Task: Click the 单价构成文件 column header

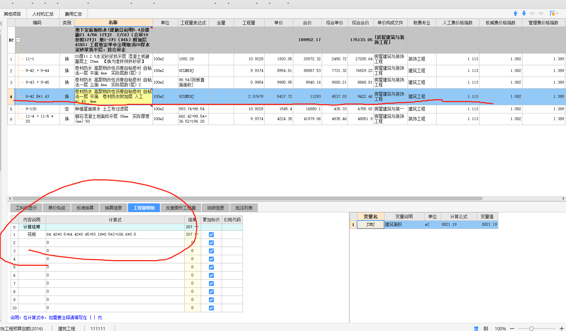Action: point(390,23)
